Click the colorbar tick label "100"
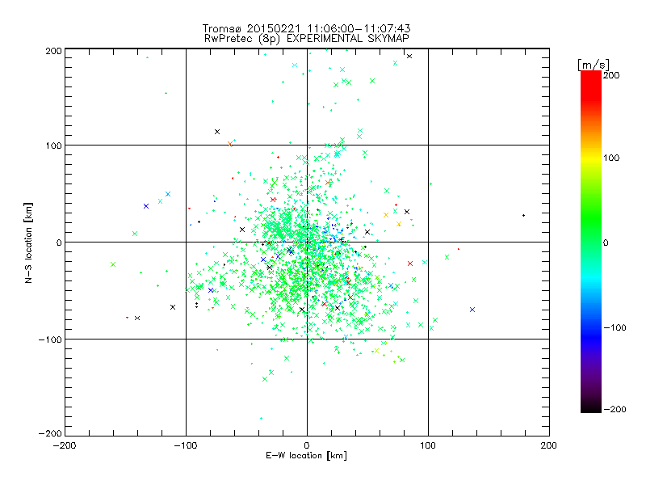 tap(611, 158)
